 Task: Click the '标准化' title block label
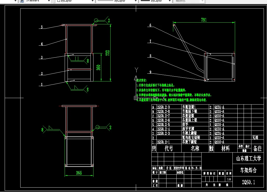(180, 173)
